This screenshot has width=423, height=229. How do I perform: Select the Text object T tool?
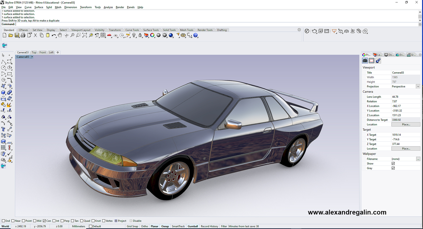pos(3,129)
